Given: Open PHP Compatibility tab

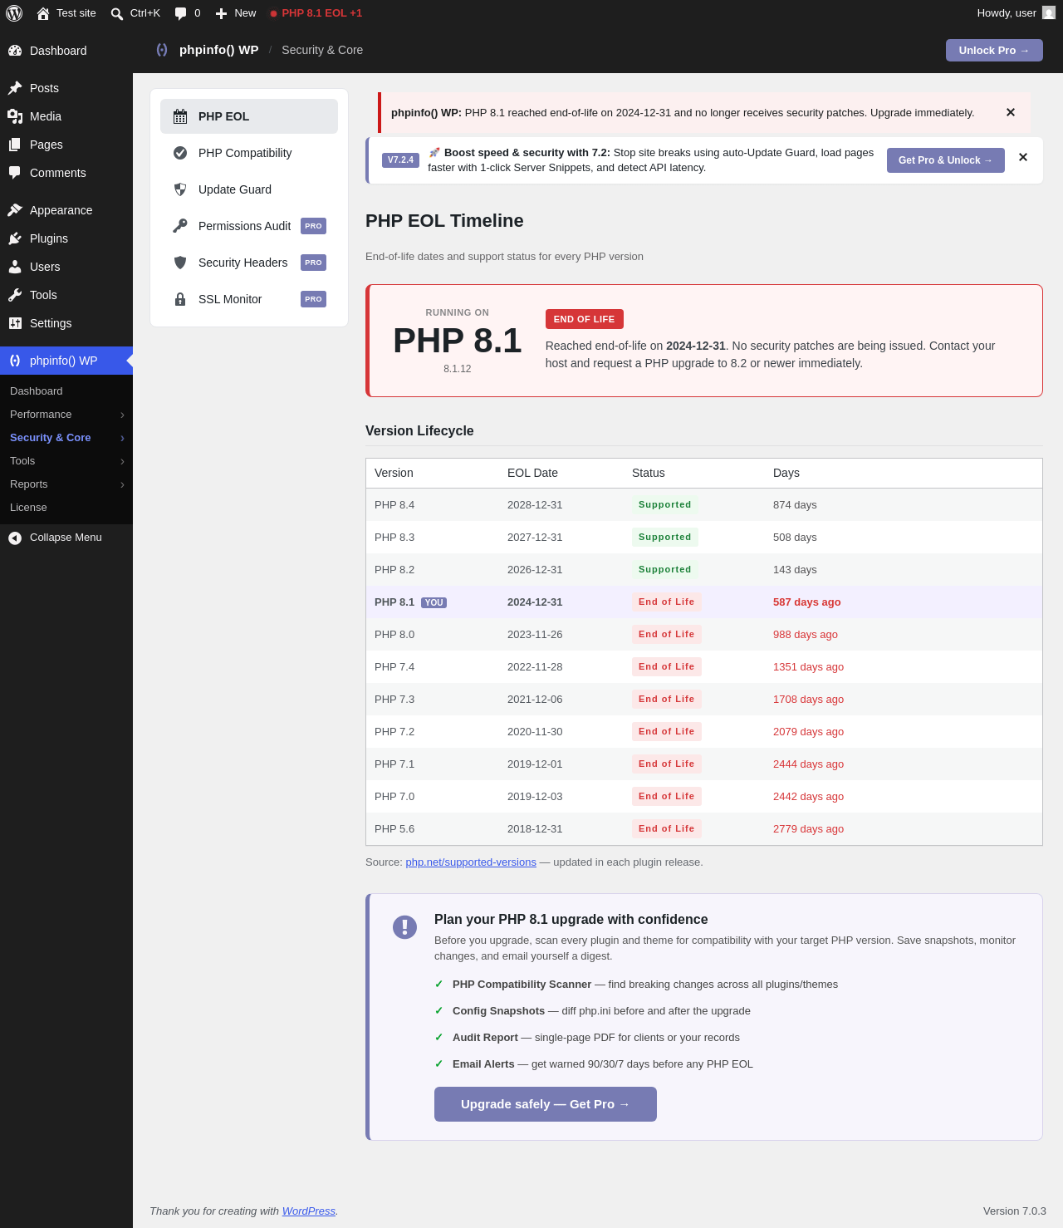Looking at the screenshot, I should (x=249, y=153).
